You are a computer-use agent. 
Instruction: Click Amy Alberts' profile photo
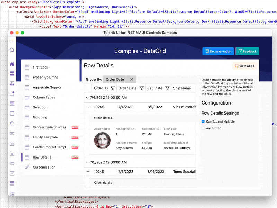[x=102, y=141]
